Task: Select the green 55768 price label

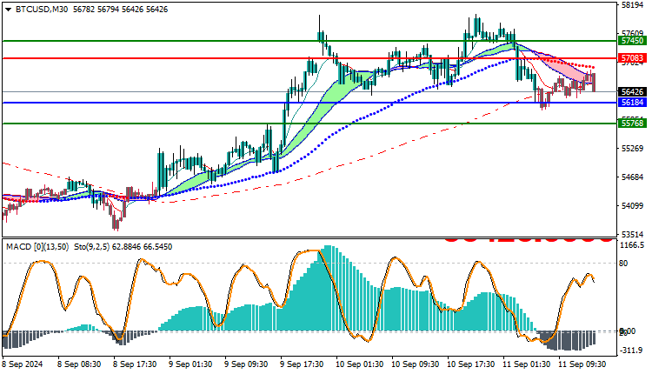Action: coord(632,124)
